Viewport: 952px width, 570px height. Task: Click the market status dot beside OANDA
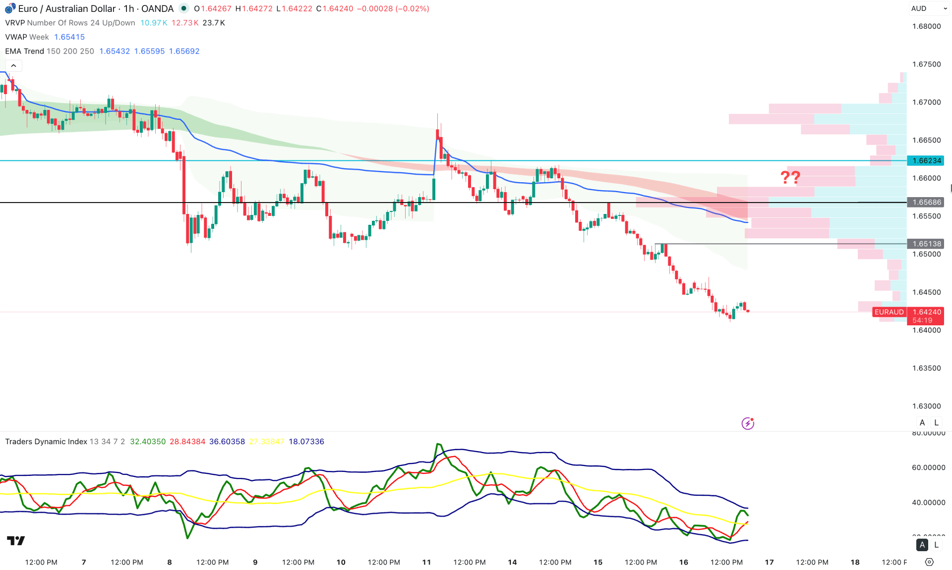183,8
